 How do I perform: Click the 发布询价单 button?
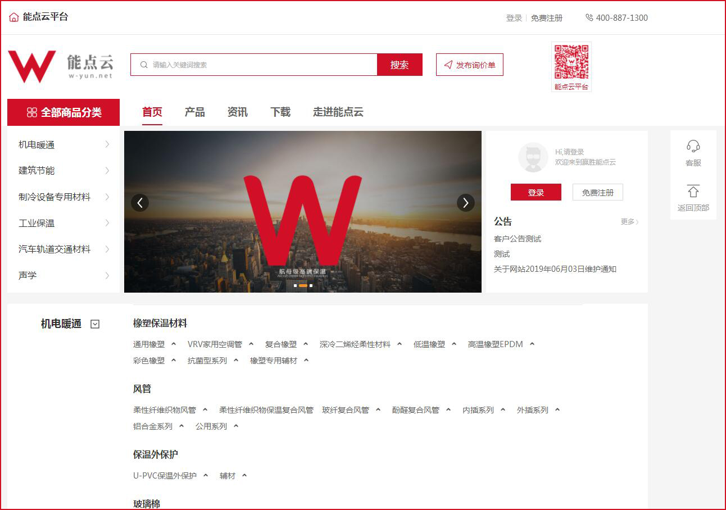click(469, 65)
